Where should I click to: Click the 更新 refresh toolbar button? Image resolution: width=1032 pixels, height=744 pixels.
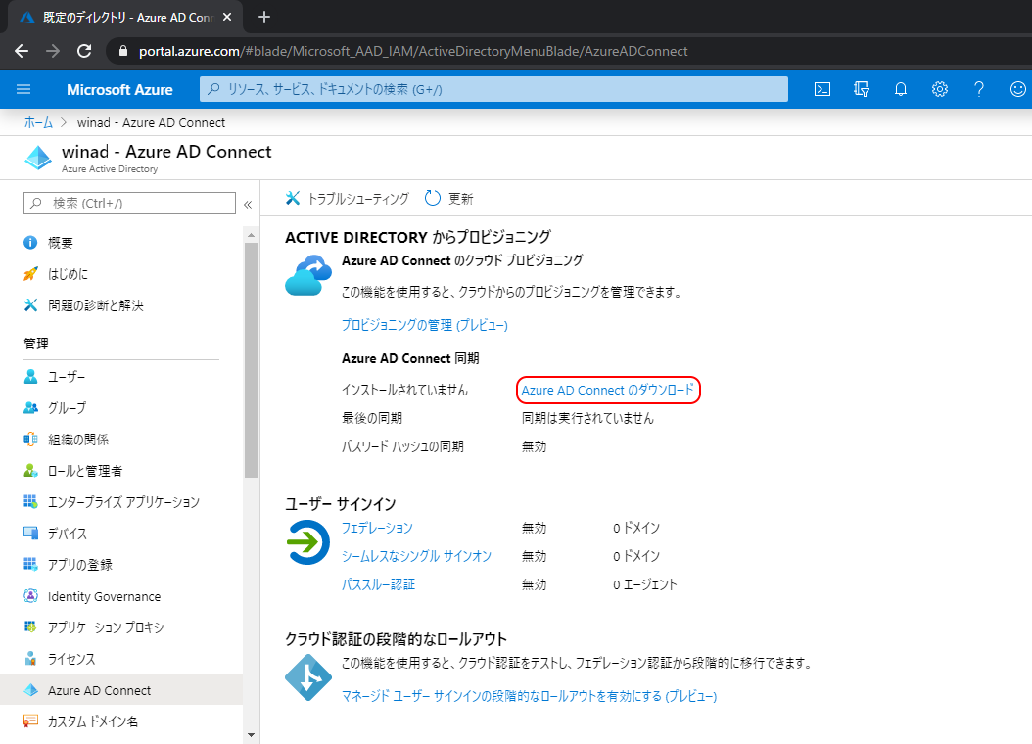pyautogui.click(x=448, y=198)
